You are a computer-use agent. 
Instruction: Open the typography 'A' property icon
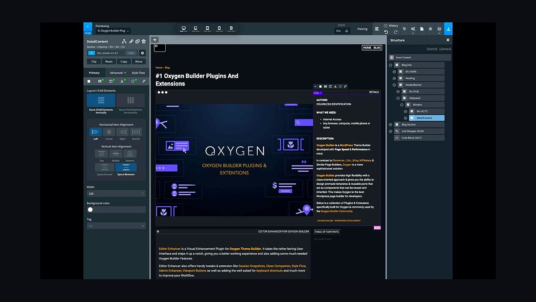point(122,81)
